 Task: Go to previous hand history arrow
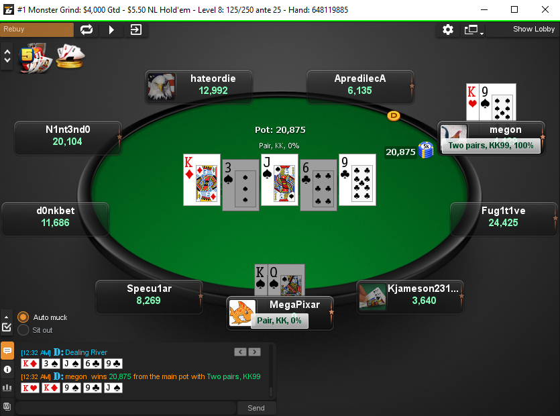click(240, 352)
